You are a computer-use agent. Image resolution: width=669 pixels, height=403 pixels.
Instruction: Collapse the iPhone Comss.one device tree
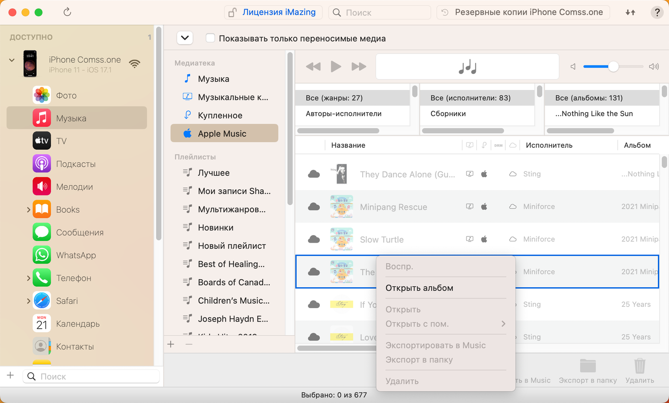(x=12, y=60)
